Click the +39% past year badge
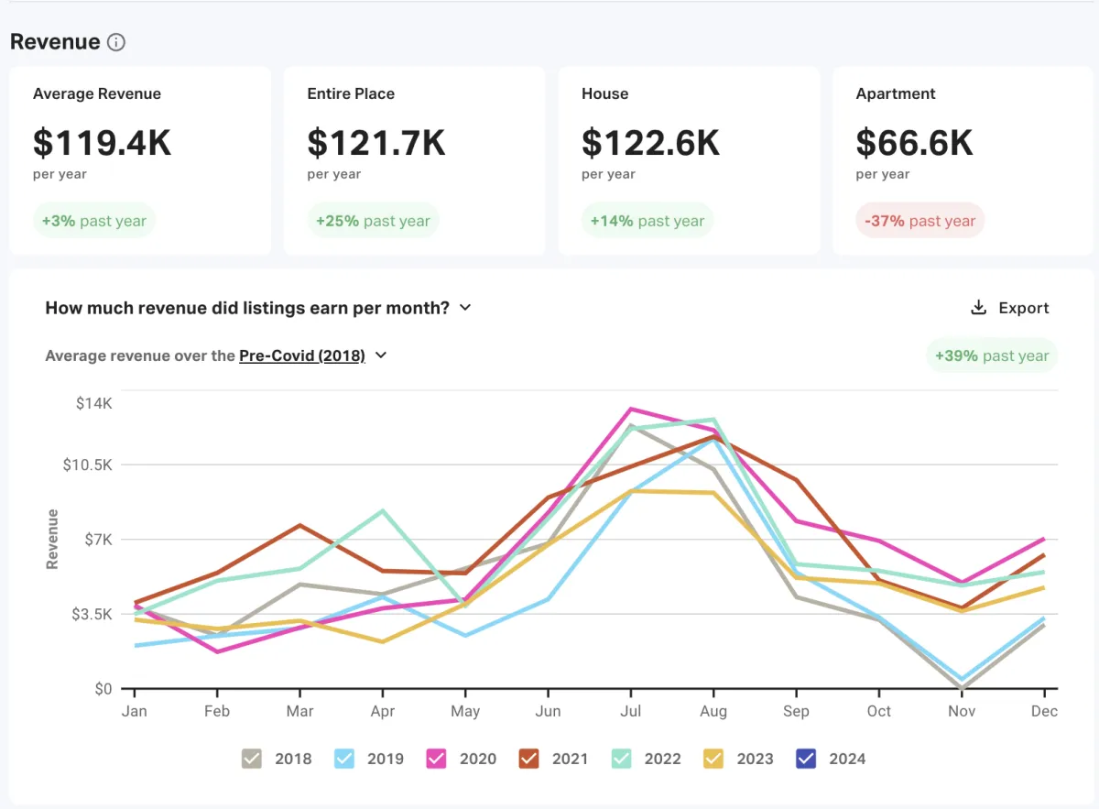This screenshot has height=809, width=1099. click(x=992, y=355)
